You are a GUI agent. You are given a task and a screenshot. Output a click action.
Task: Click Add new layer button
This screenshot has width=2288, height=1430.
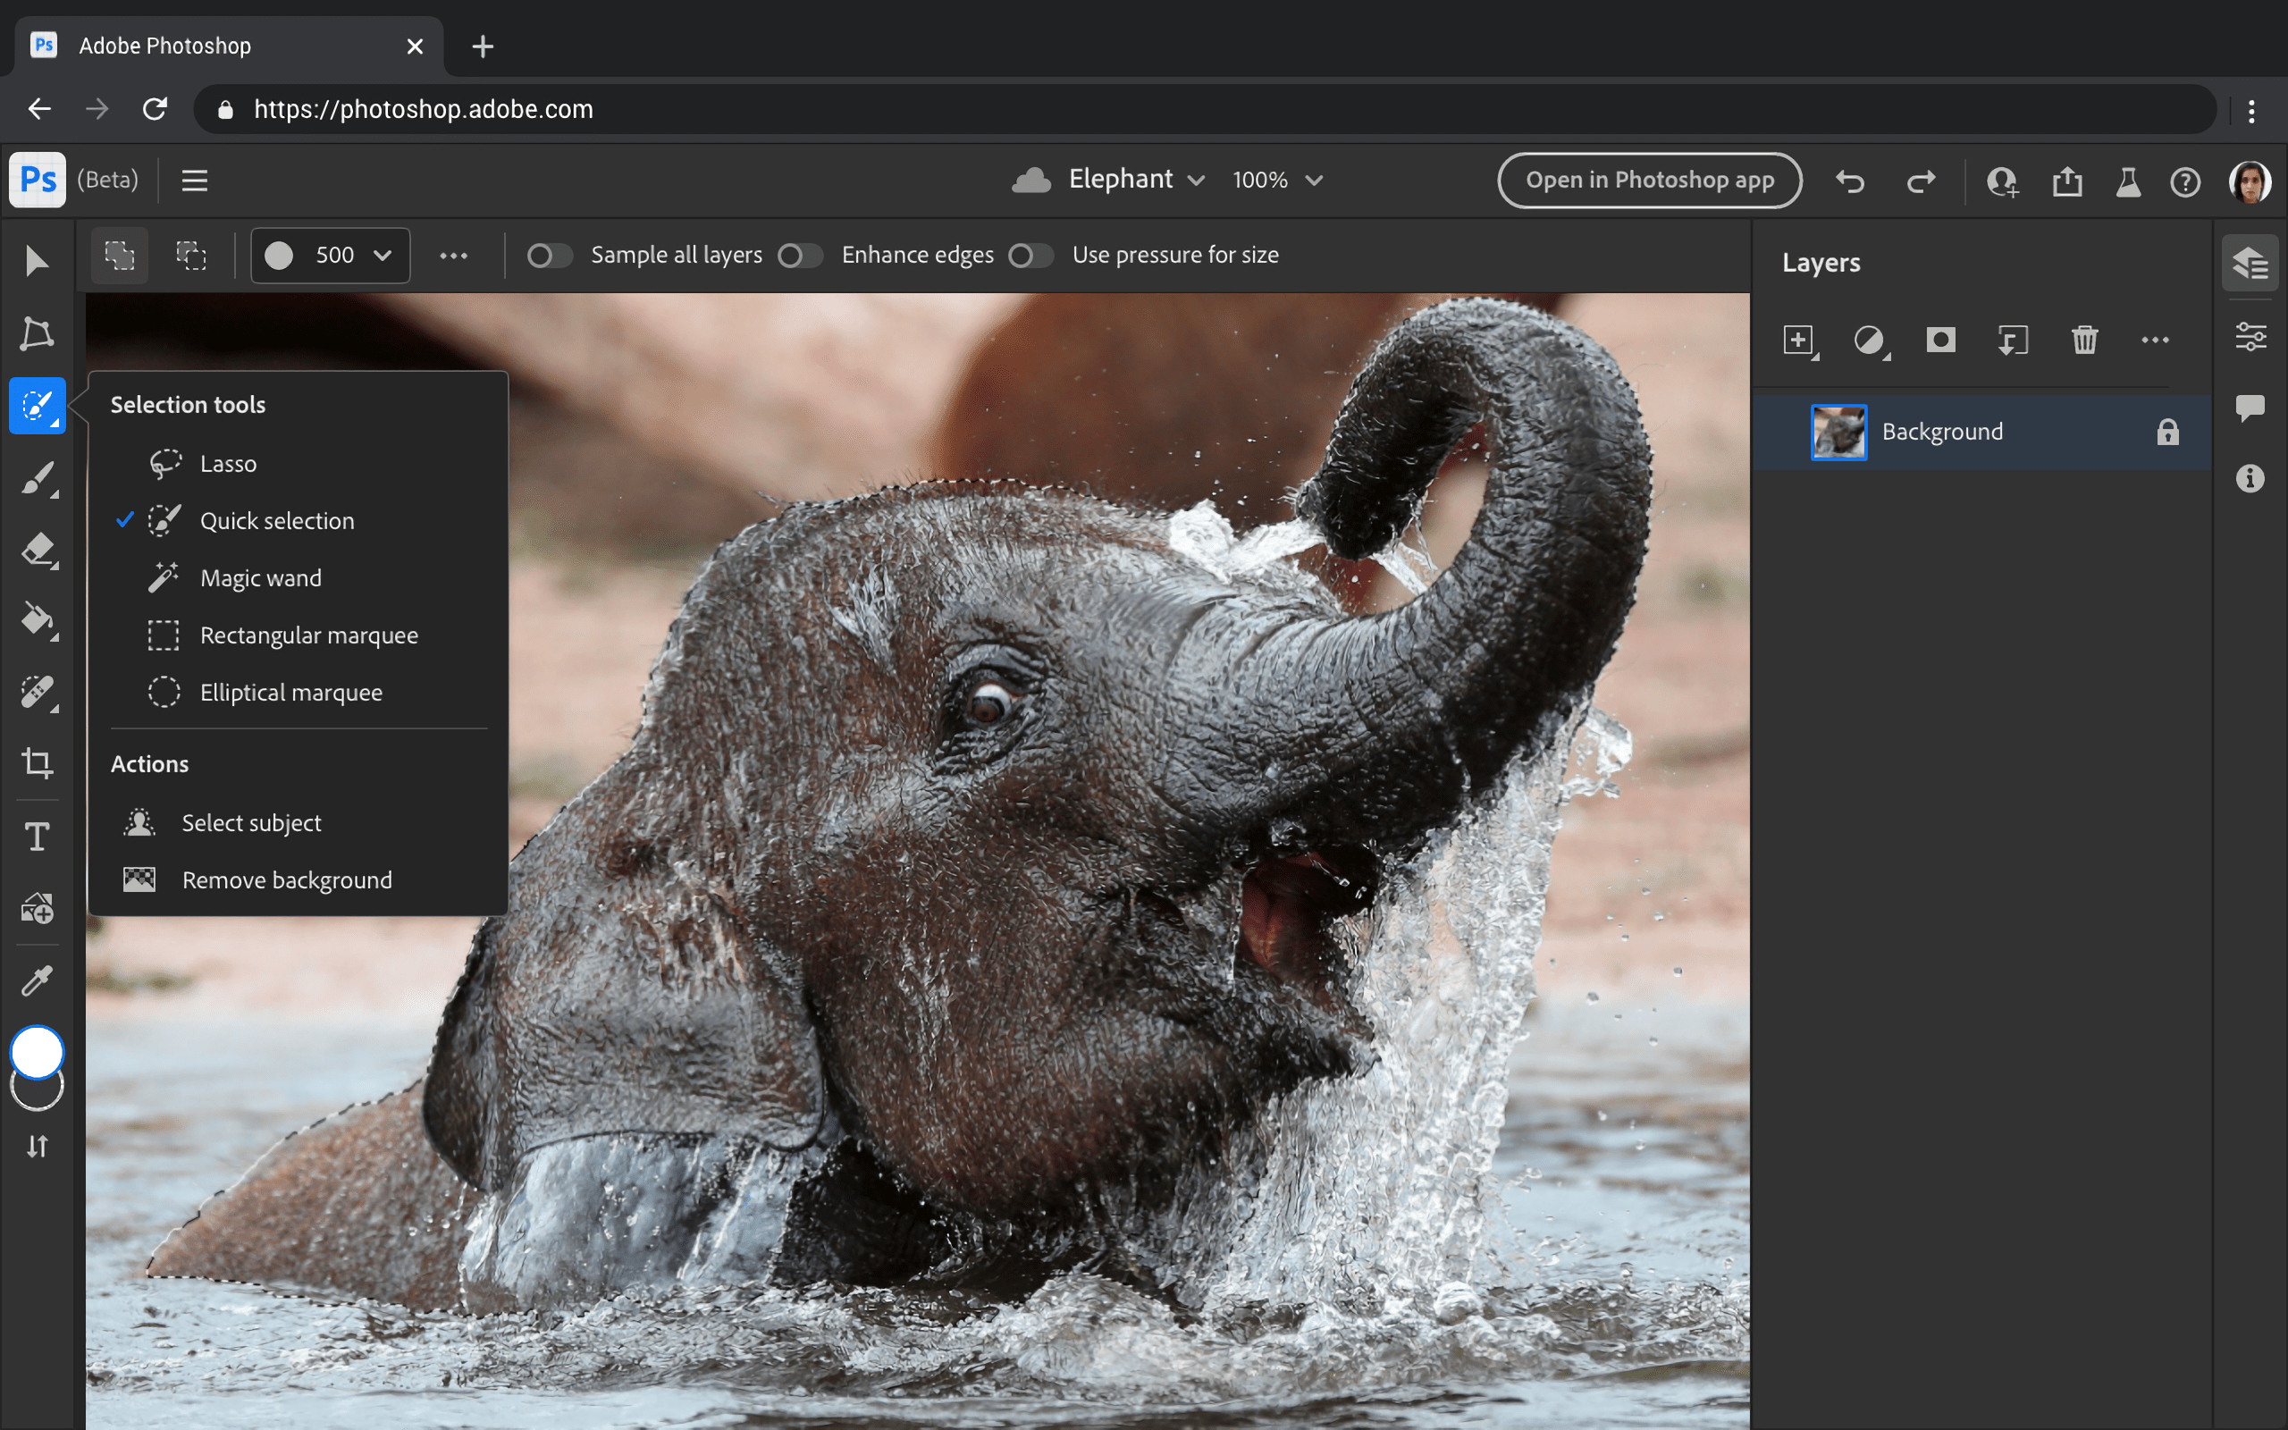click(1799, 341)
